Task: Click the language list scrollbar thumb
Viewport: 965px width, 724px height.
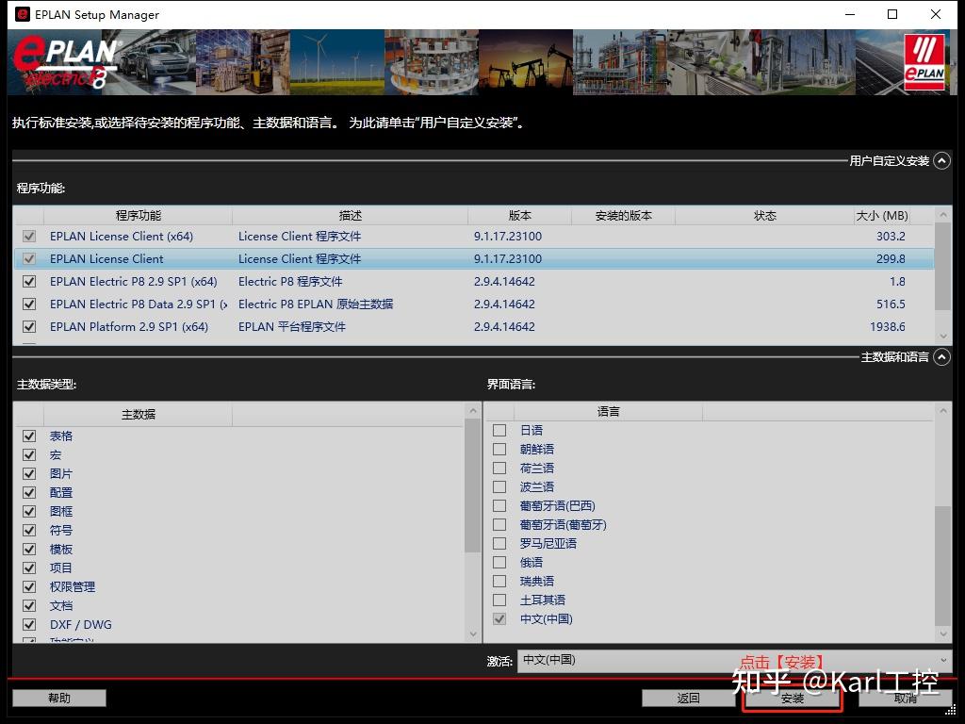Action: tap(942, 566)
